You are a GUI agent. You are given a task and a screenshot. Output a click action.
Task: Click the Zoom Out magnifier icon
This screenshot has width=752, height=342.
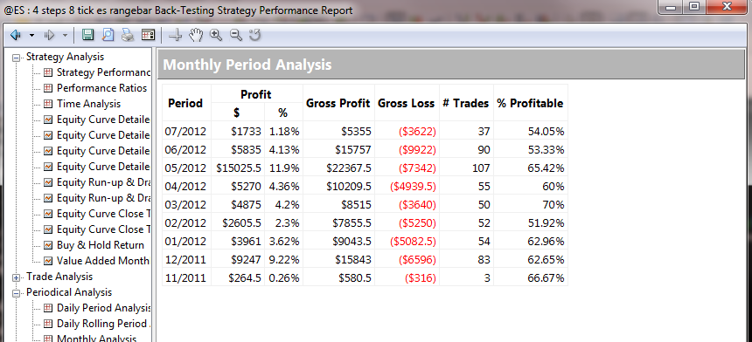point(235,34)
